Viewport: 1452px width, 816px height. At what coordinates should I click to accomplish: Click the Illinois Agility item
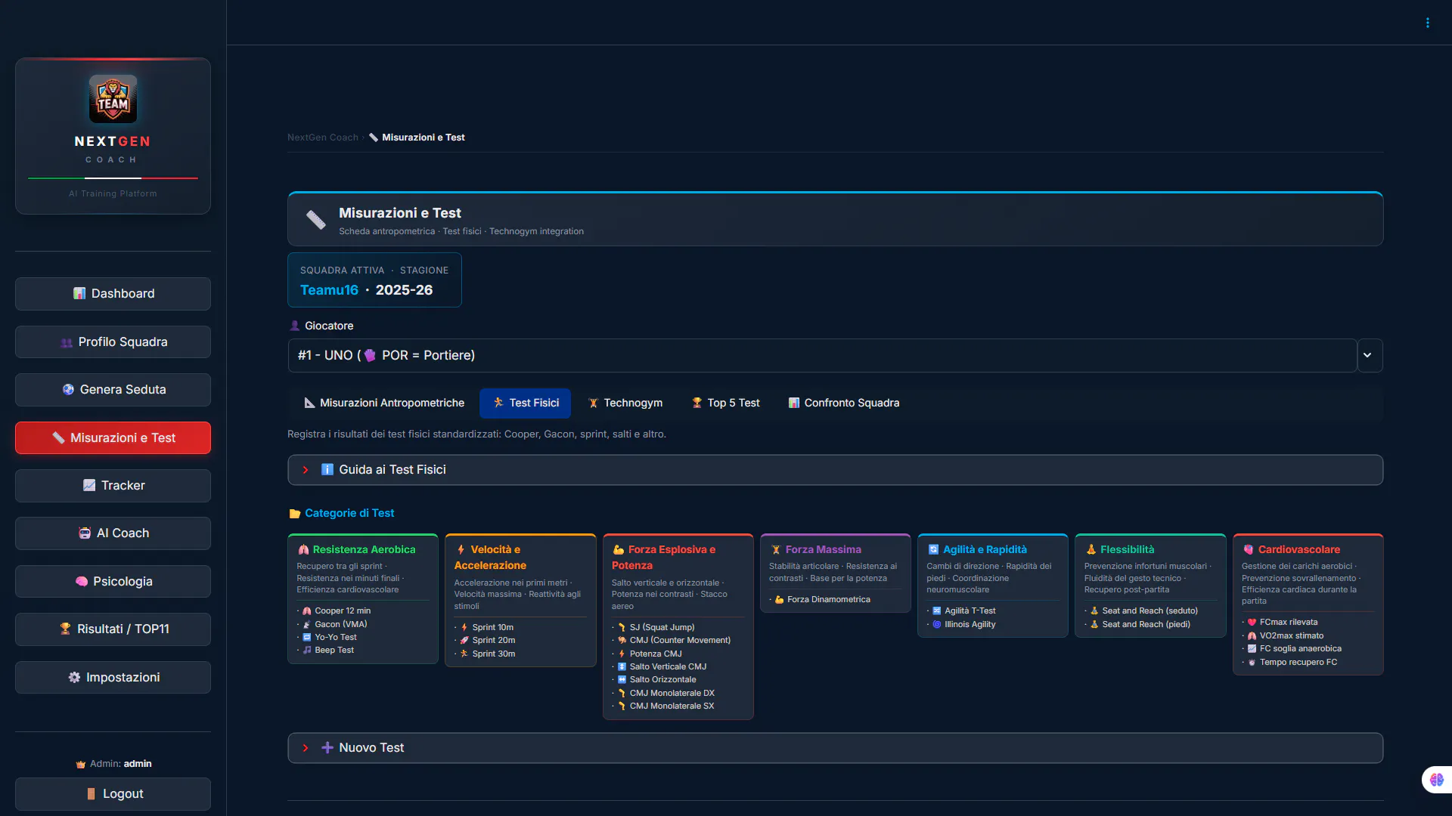pos(963,625)
